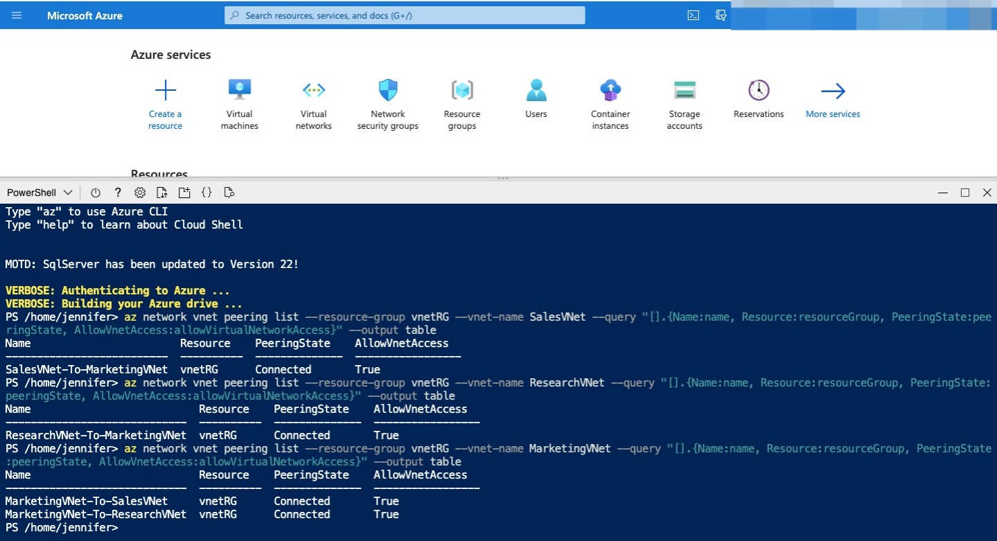Click SalesVNet-To-MarketingVNet in terminal output
The height and width of the screenshot is (541, 997).
point(86,369)
